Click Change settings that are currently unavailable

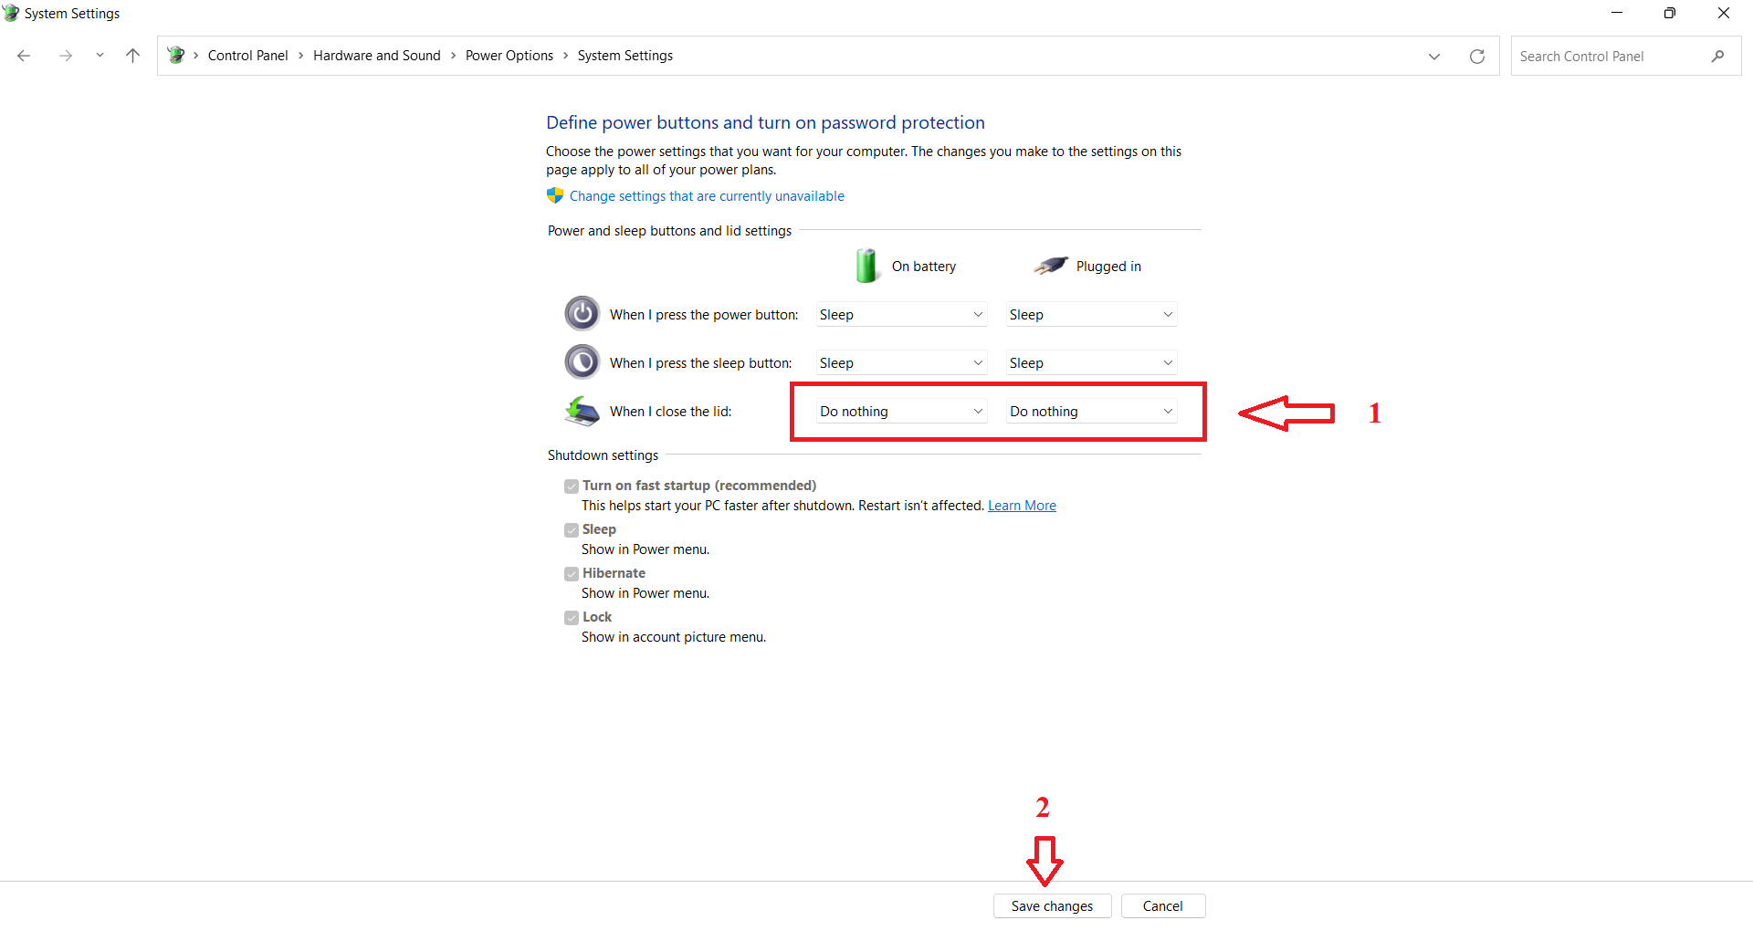pyautogui.click(x=706, y=196)
